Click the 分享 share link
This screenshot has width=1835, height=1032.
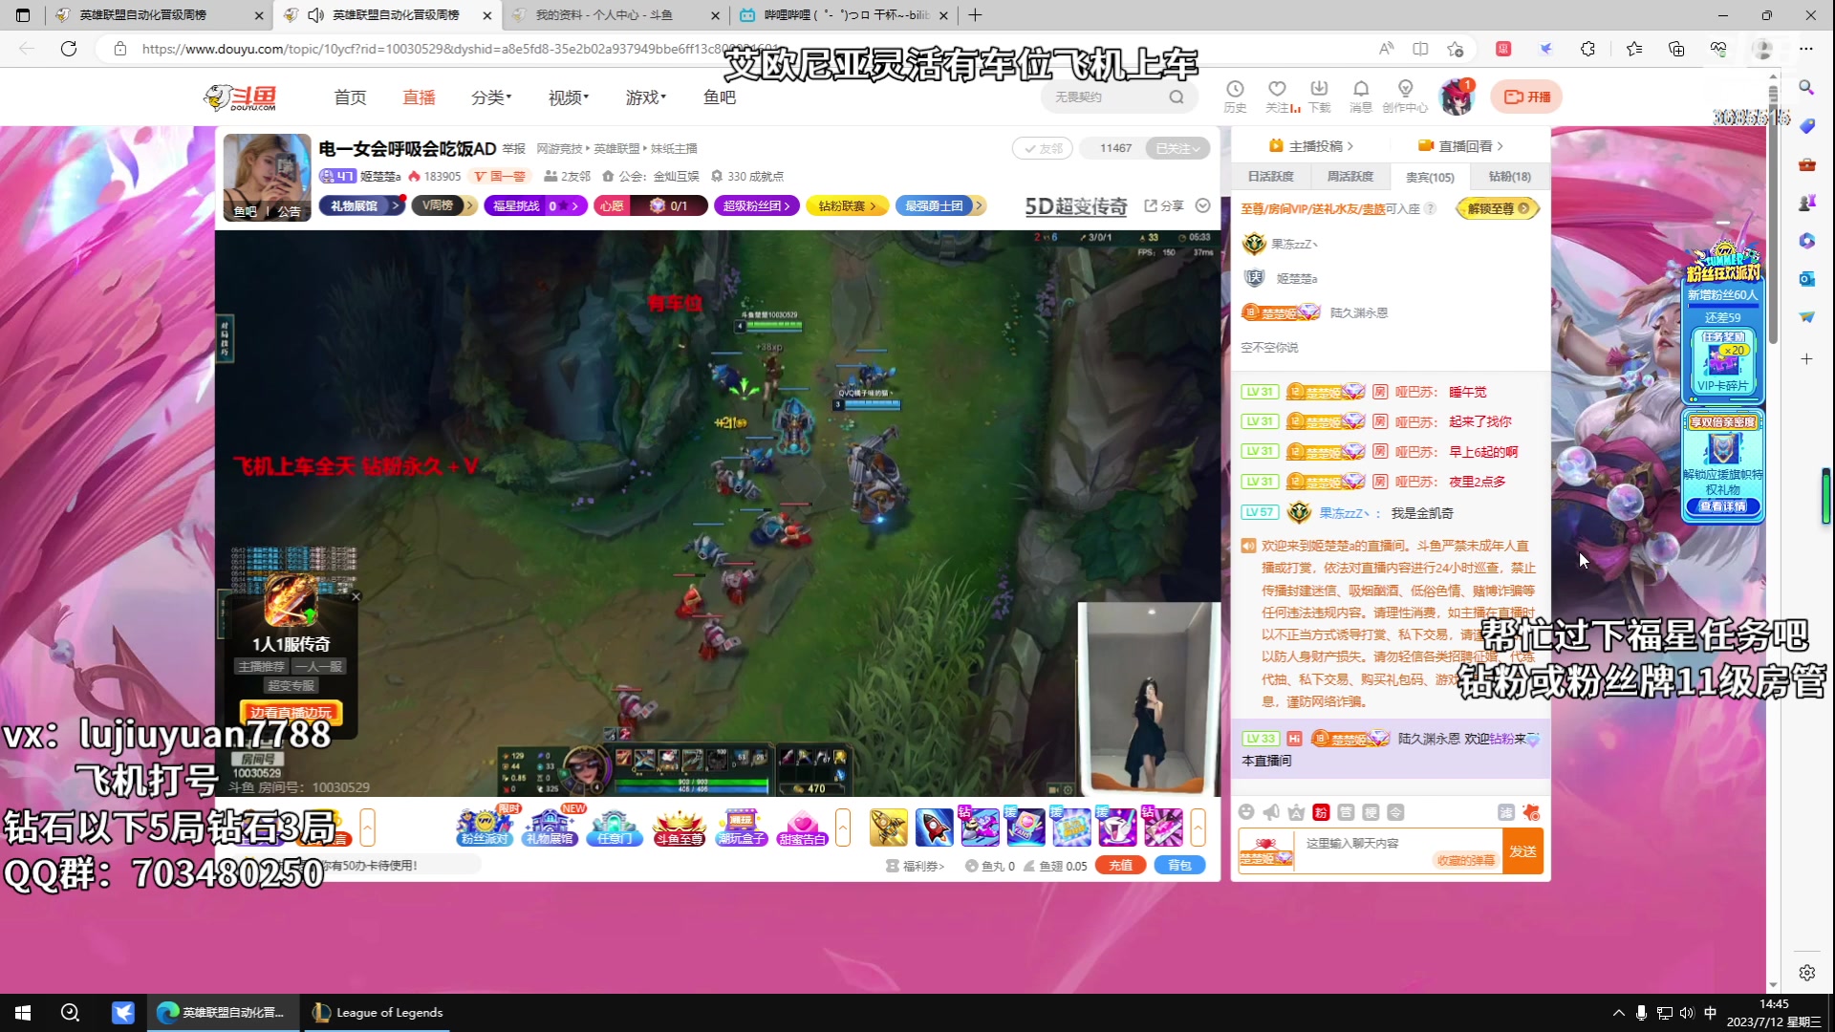point(1164,205)
